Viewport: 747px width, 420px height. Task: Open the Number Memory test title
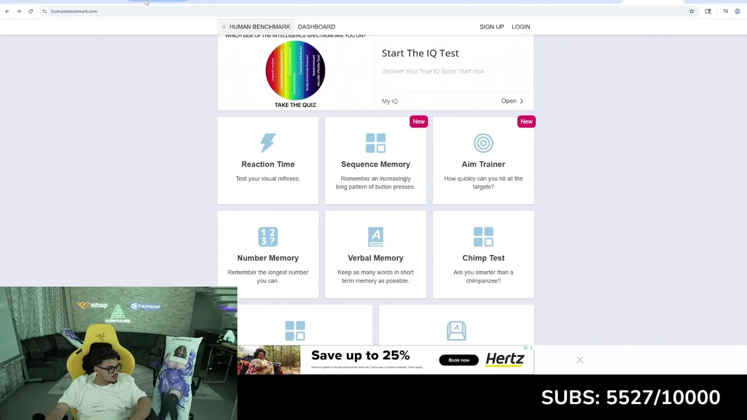[x=268, y=258]
